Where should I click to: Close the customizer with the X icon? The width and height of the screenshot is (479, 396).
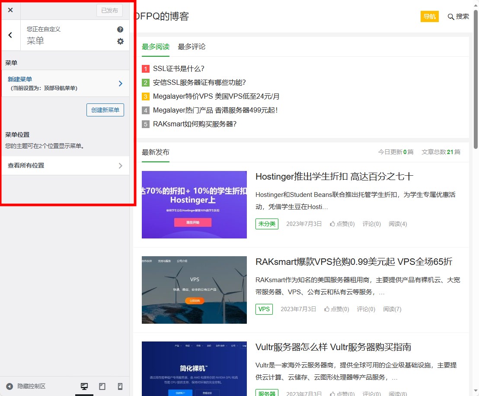pyautogui.click(x=10, y=10)
